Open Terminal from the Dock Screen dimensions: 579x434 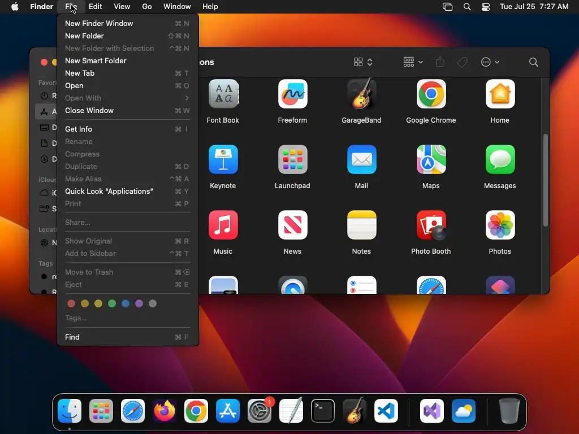pyautogui.click(x=322, y=411)
